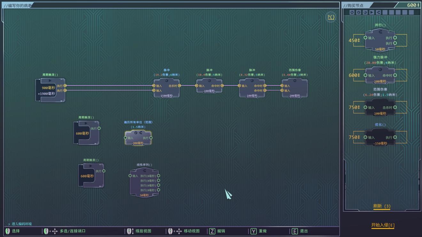
Task: Select the canvas 范围伤害 node with 6.48 damage
Action: (295, 89)
